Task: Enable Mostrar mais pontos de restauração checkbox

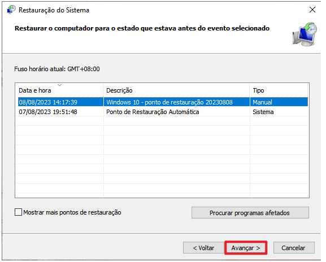Action: (x=18, y=212)
